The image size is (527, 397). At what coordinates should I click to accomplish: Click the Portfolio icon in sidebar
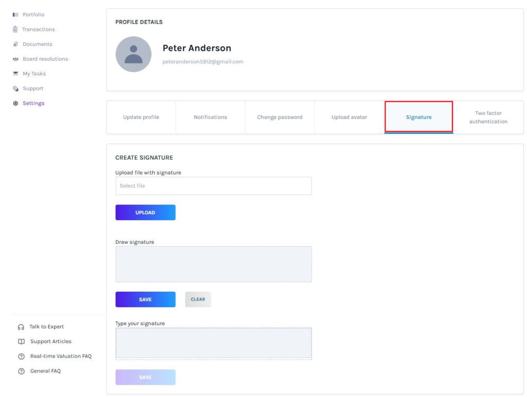click(15, 15)
